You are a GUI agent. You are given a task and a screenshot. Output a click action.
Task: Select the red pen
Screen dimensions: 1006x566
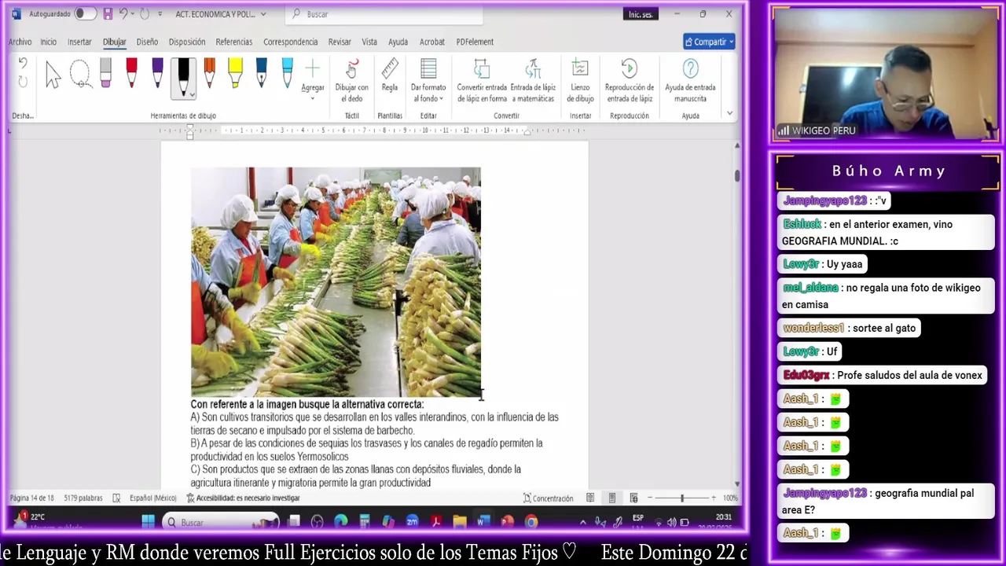click(x=131, y=74)
